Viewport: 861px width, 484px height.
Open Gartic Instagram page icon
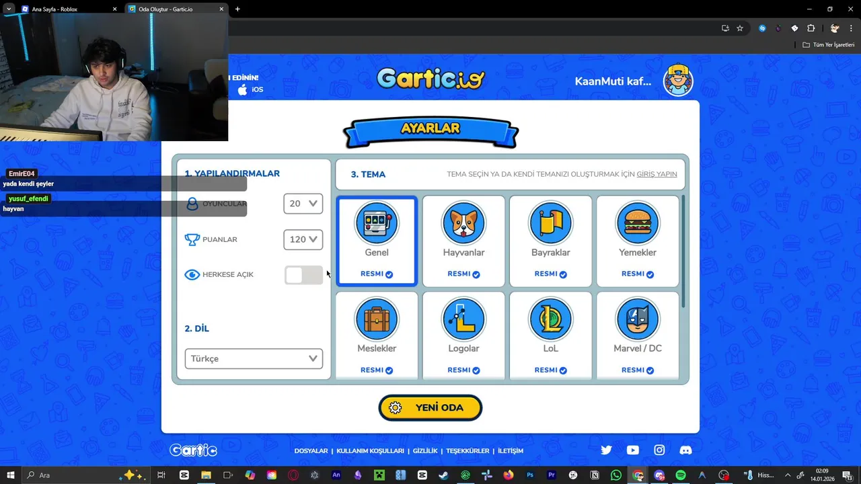659,450
